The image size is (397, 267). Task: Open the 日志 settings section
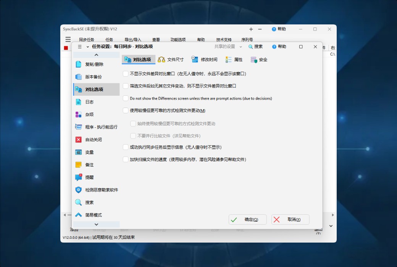point(89,102)
